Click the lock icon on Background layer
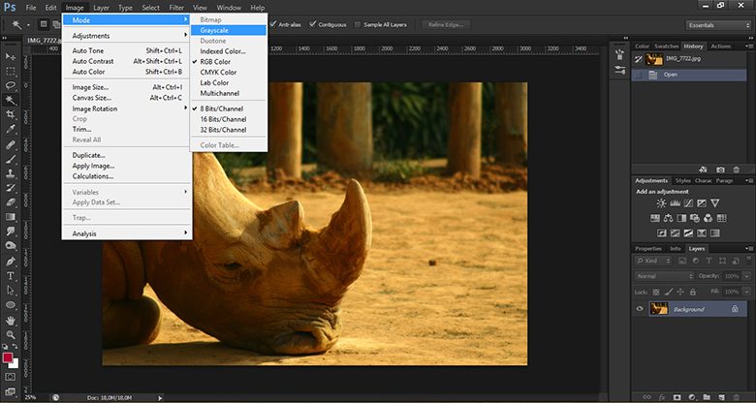Viewport: 756px width, 403px height. [734, 309]
